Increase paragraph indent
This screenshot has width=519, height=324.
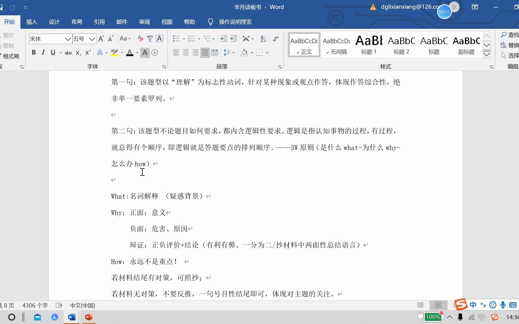[x=233, y=39]
